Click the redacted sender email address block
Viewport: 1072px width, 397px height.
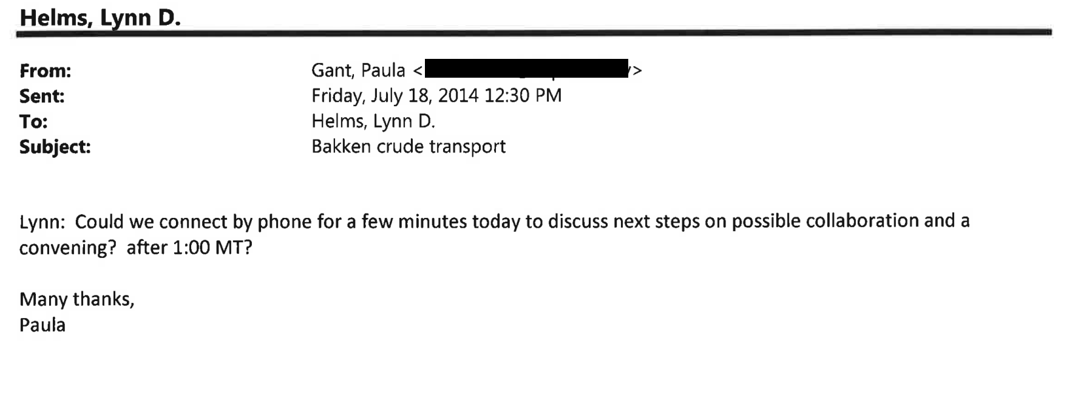click(526, 69)
